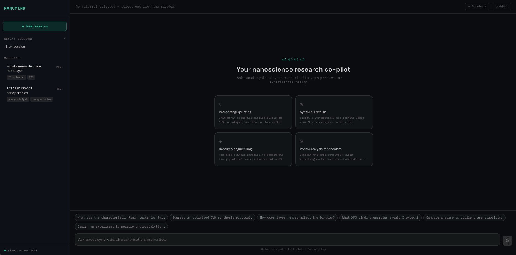Viewport: 516px width, 255px height.
Task: Click the green model status dot
Action: pos(5,251)
